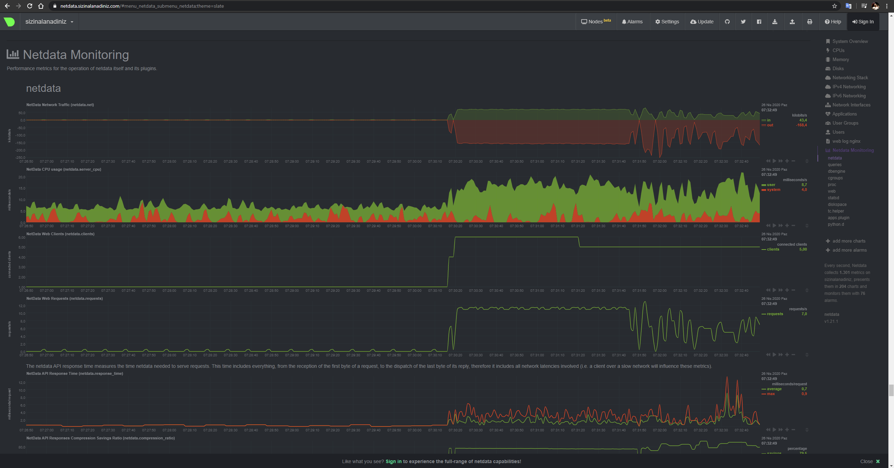Open the Help menu

833,22
